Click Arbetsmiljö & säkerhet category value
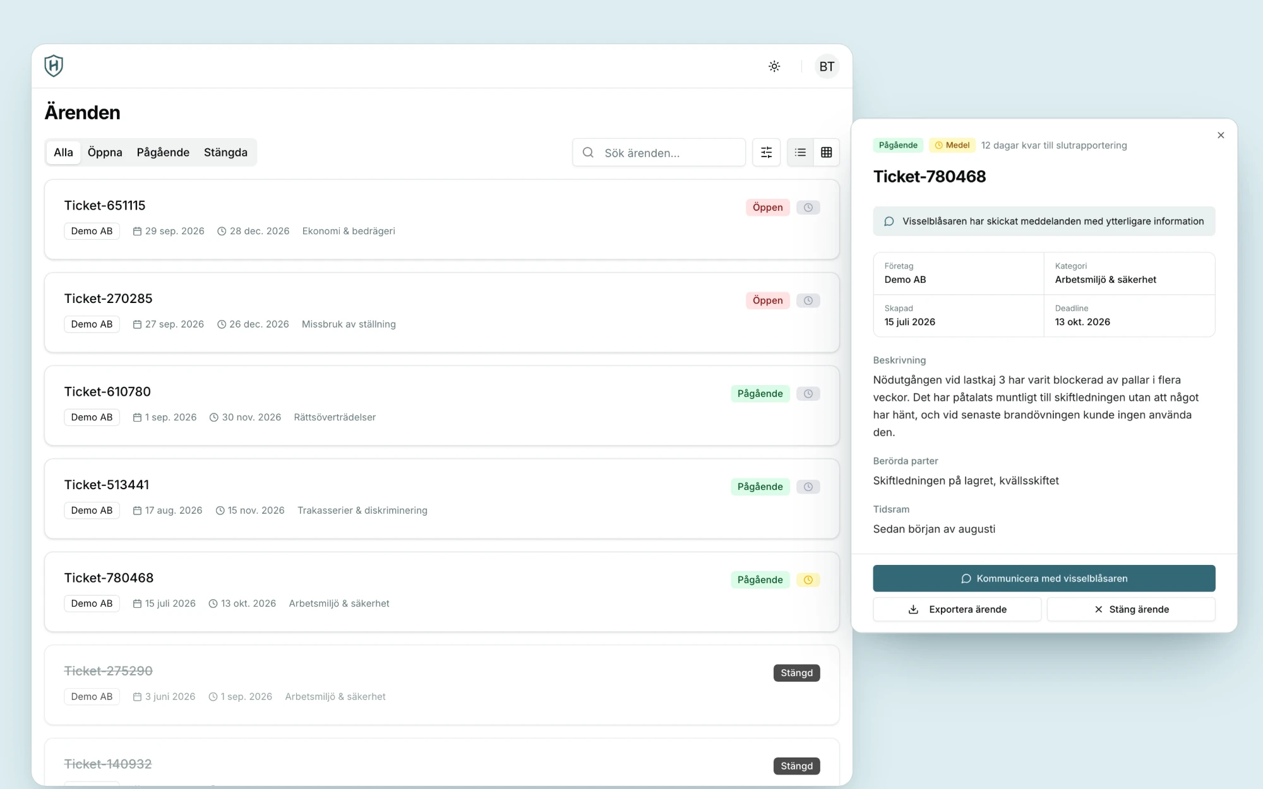 [x=1105, y=280]
